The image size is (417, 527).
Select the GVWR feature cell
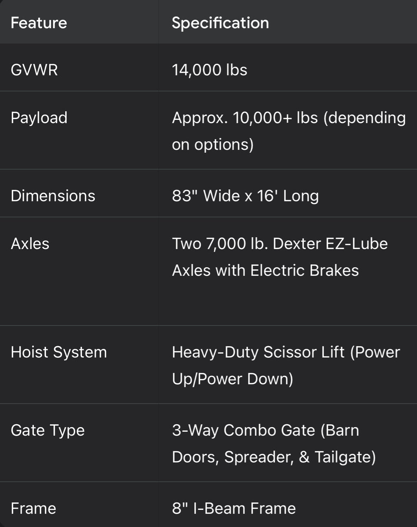[34, 70]
